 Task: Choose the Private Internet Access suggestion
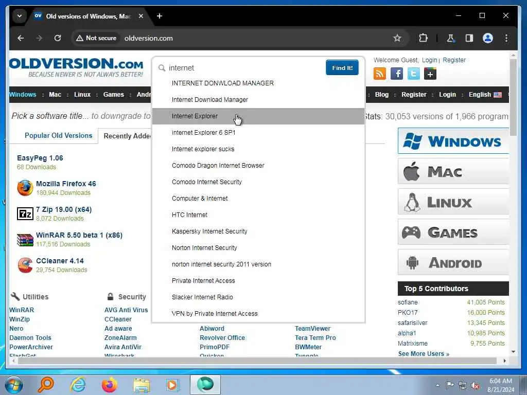coord(258,281)
